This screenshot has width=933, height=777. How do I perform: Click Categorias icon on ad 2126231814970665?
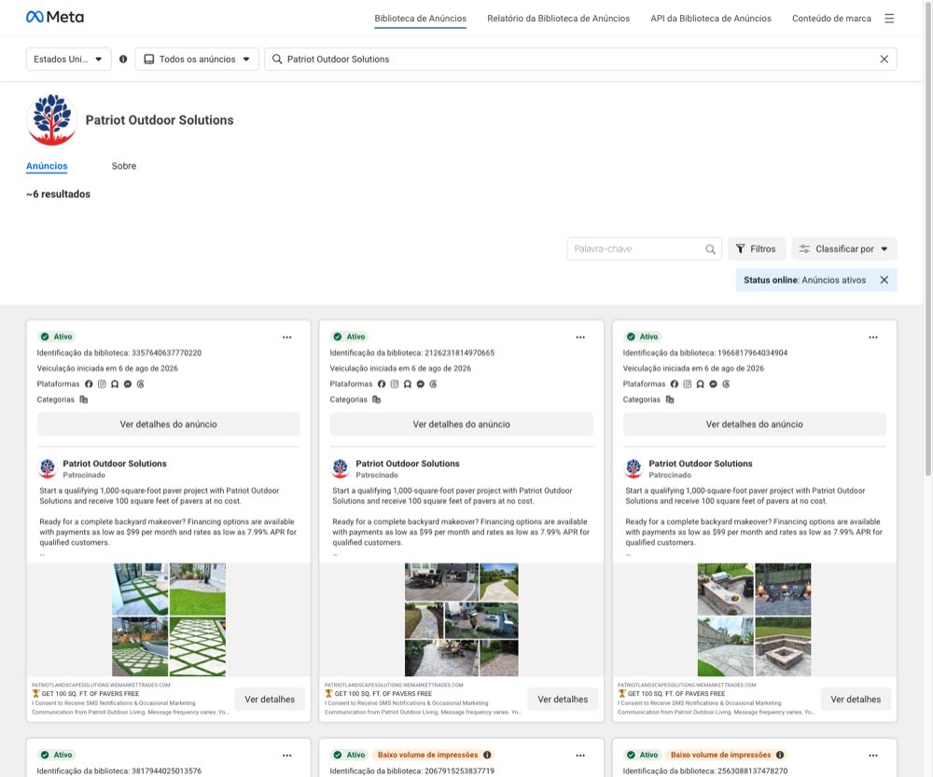tap(376, 400)
